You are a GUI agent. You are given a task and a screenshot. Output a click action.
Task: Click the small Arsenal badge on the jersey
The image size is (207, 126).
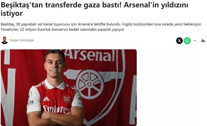tap(66, 99)
